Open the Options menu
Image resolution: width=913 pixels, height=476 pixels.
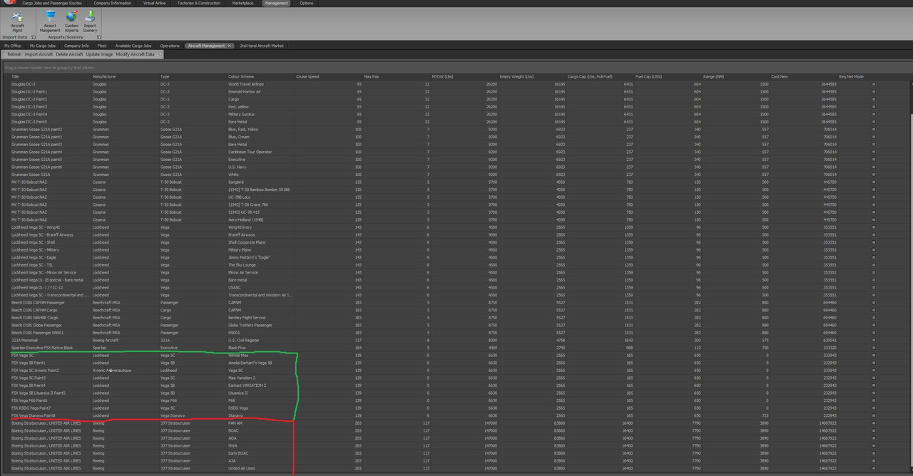[x=306, y=3]
